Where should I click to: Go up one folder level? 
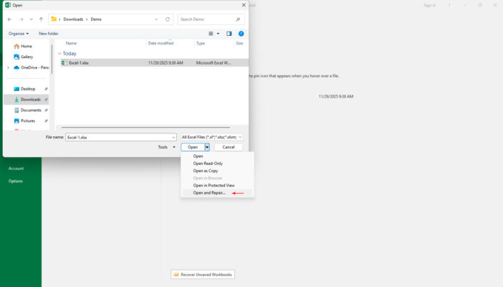pos(41,19)
